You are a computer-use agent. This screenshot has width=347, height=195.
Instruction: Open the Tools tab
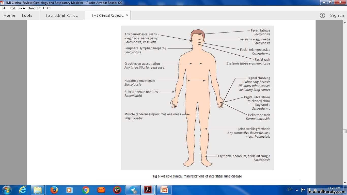[27, 15]
